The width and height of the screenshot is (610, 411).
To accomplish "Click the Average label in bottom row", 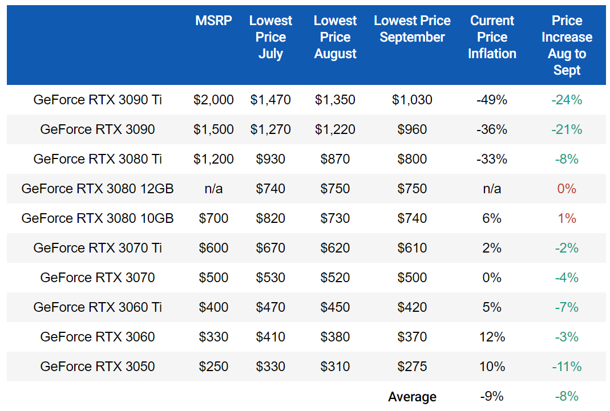I will pos(412,397).
